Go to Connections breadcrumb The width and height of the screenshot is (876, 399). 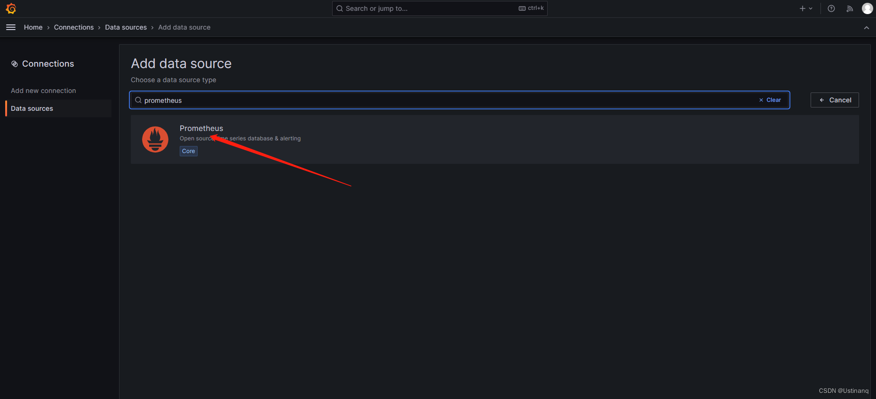point(74,27)
